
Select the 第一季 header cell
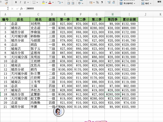(x=65, y=19)
